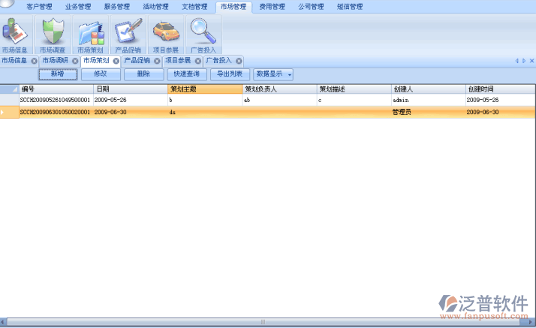Image resolution: width=536 pixels, height=328 pixels.
Task: Switch to the 客户管理 menu tab
Action: coord(38,7)
